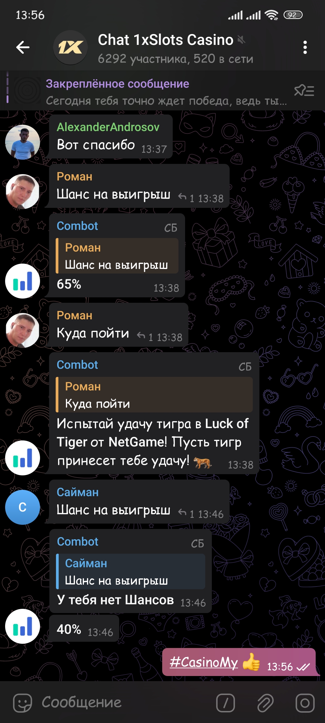Tap the paperclip attach icon
Screen dimensions: 325x723
click(265, 703)
